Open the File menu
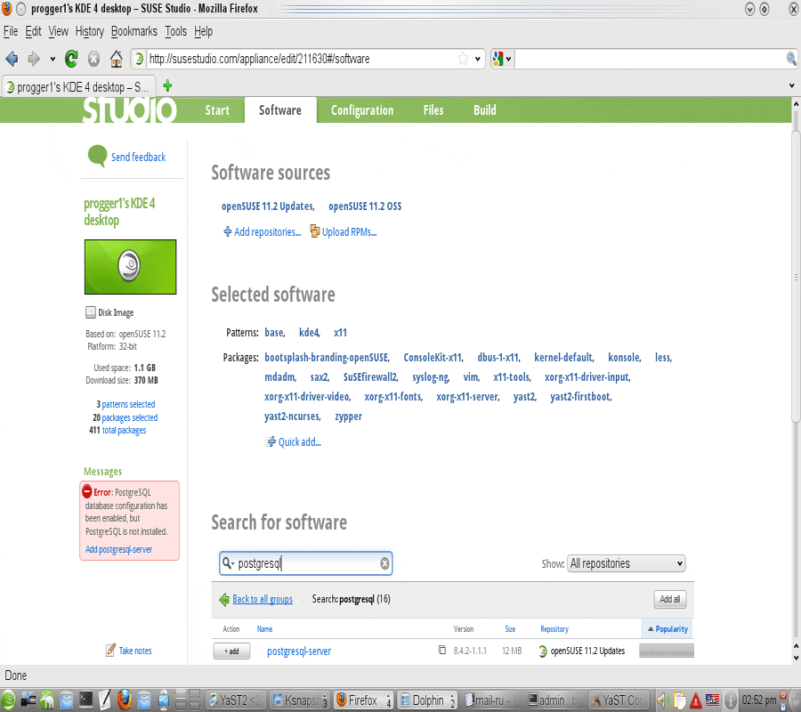The height and width of the screenshot is (712, 801). [x=11, y=31]
